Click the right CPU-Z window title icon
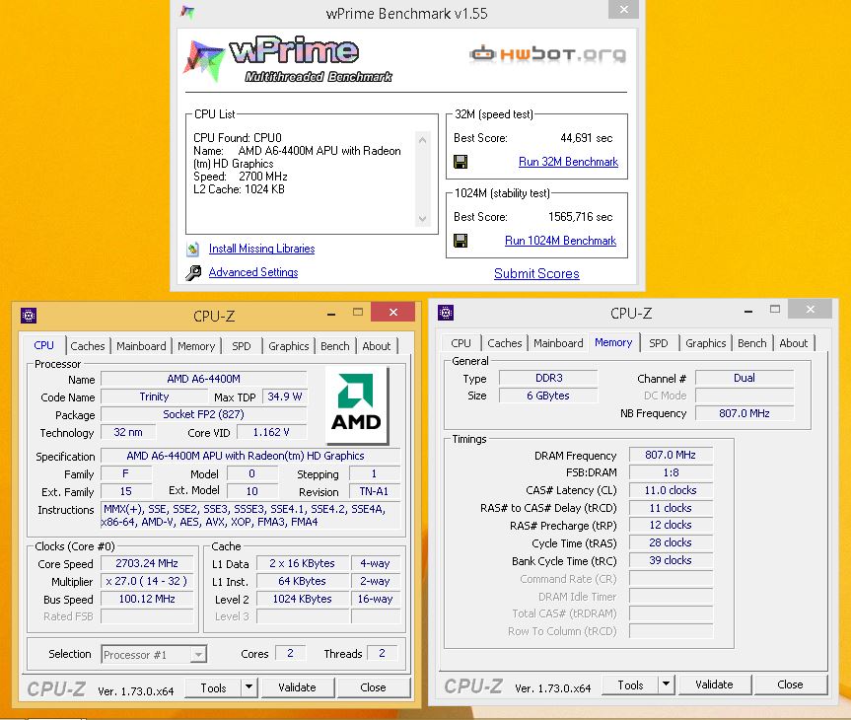Image resolution: width=851 pixels, height=720 pixels. 446,313
